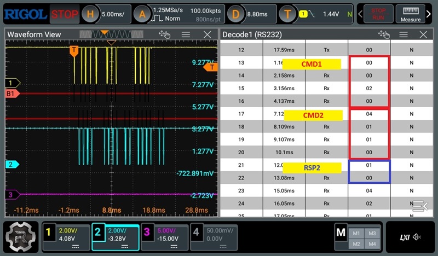438x256 pixels.
Task: Click the RIGOL logo
Action: (x=25, y=14)
